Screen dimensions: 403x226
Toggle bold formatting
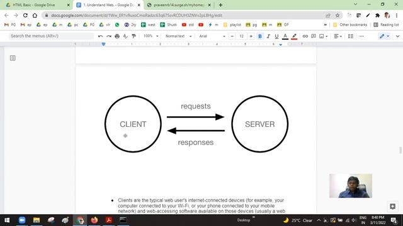tap(260, 36)
